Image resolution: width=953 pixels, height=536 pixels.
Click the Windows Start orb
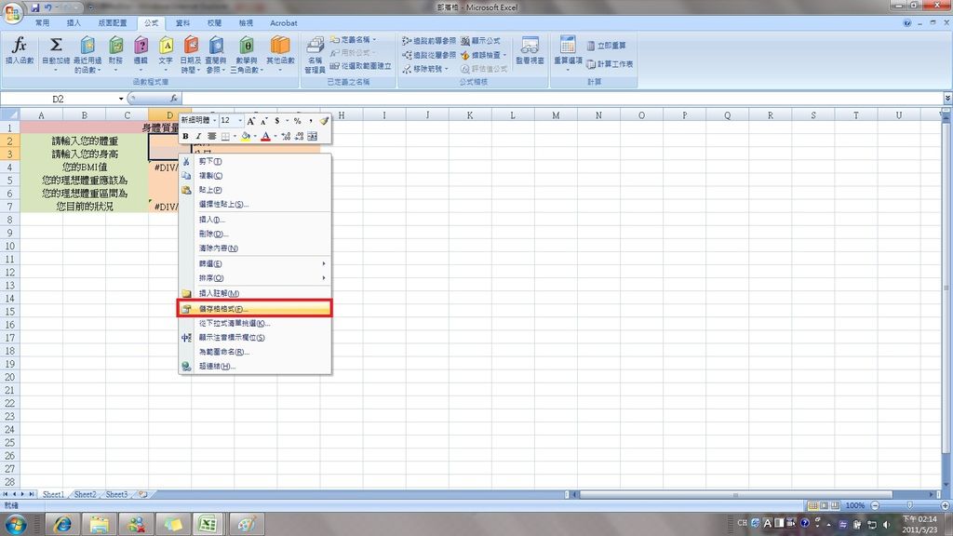point(15,524)
